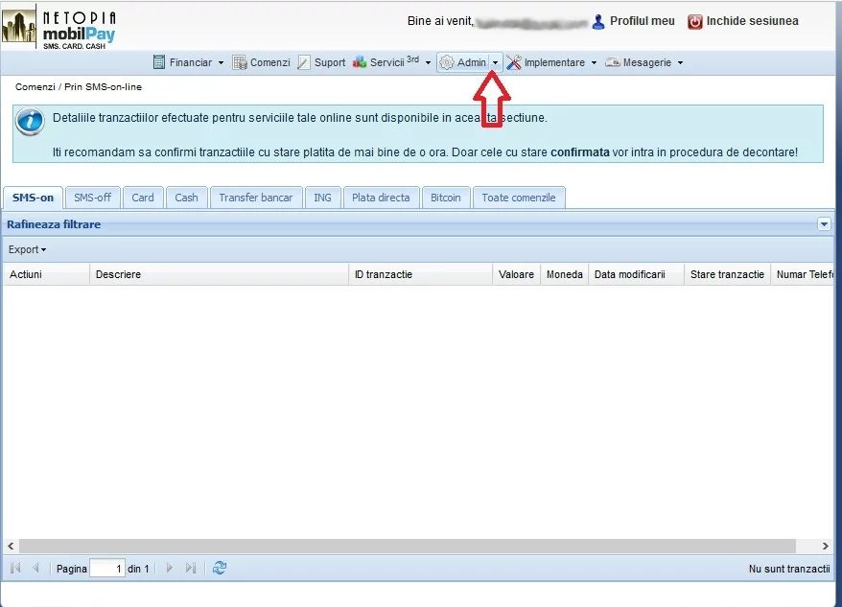Expand the Rafineaza filtrare panel
The height and width of the screenshot is (607, 842).
(824, 224)
